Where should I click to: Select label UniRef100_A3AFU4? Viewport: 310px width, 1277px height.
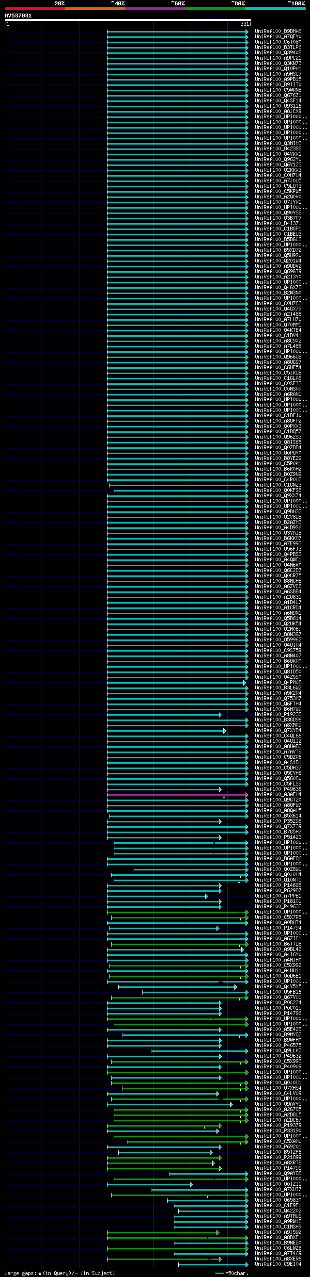click(279, 795)
